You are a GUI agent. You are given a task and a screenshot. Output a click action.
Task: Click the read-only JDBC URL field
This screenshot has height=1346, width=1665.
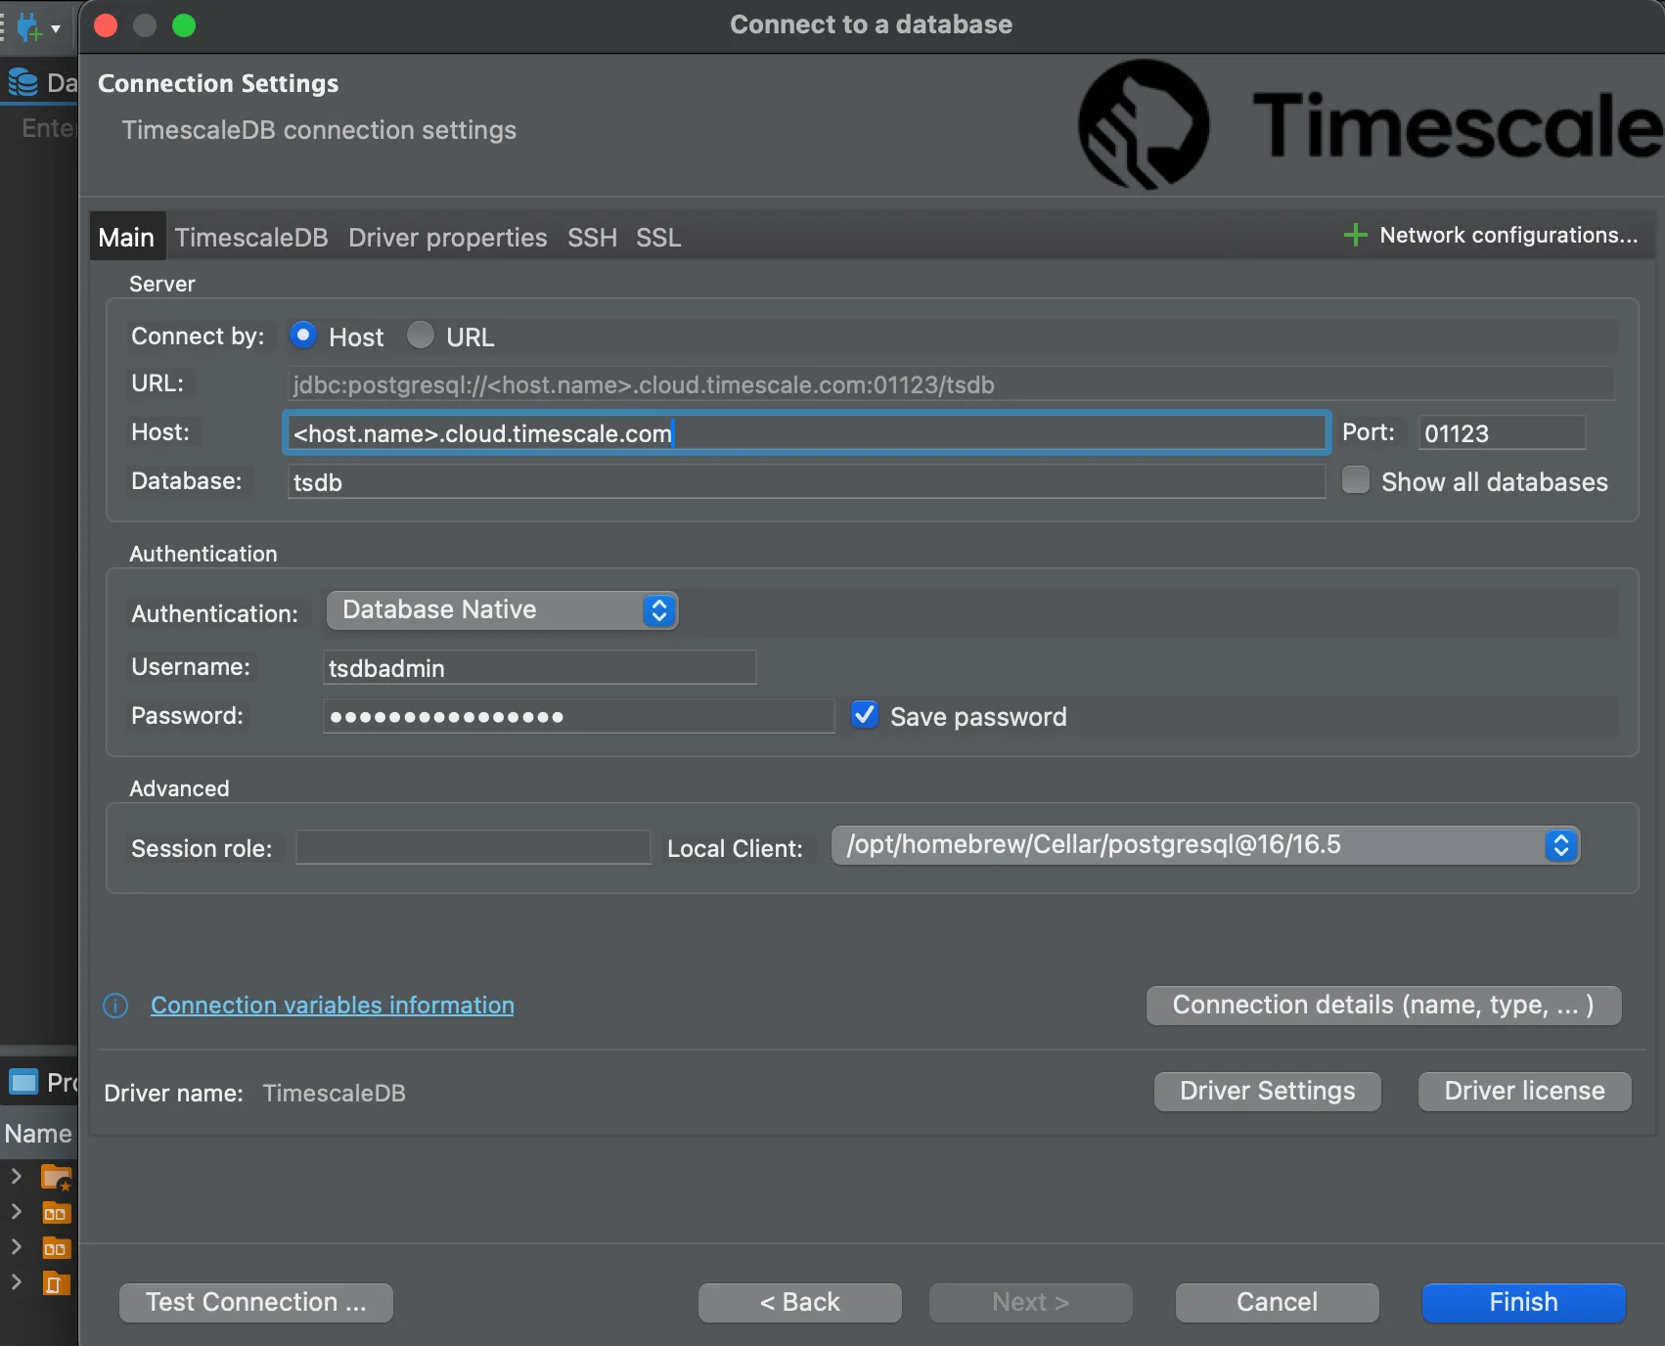coord(951,383)
